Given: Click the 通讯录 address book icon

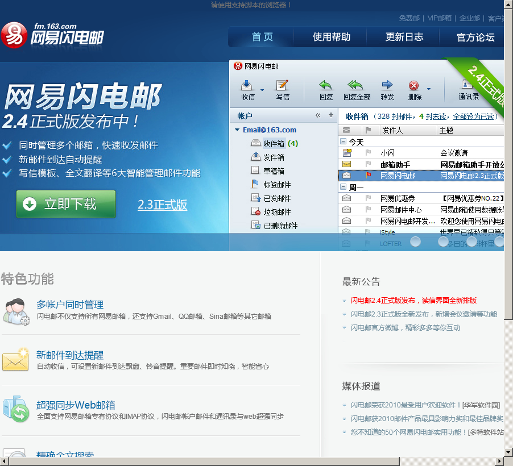Looking at the screenshot, I should [467, 84].
